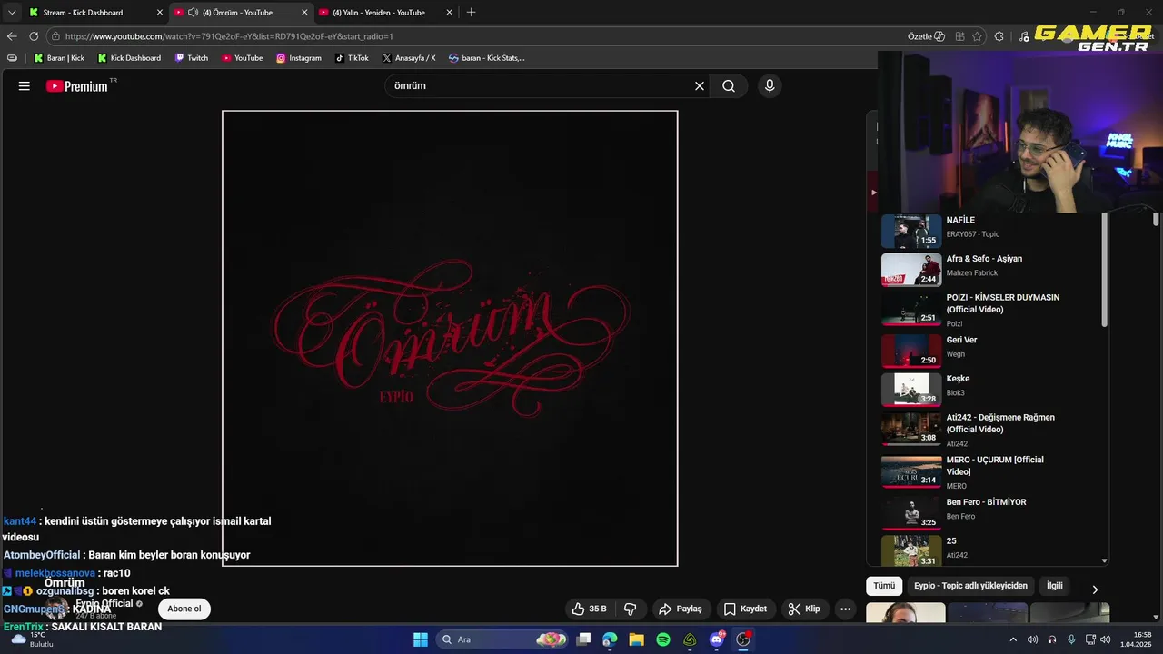
Task: Show hidden system tray icons chevron
Action: click(1013, 639)
